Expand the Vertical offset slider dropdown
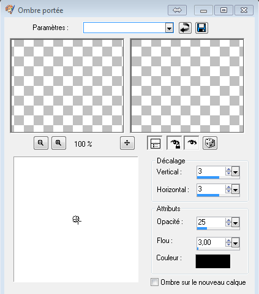The height and width of the screenshot is (294, 259). tap(236, 171)
